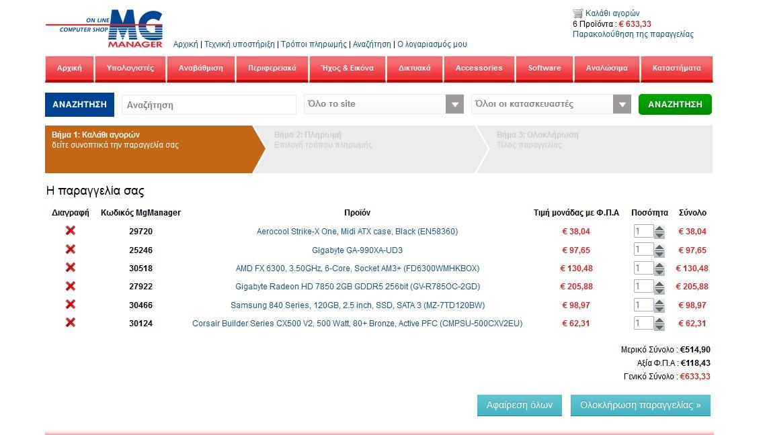Click quantity field for Aerocool Strike-X One
Screen dimensions: 767x435
point(644,231)
